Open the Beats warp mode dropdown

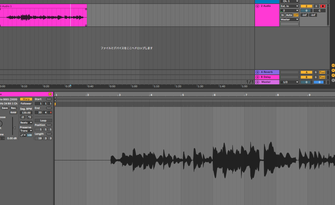(x=26, y=123)
